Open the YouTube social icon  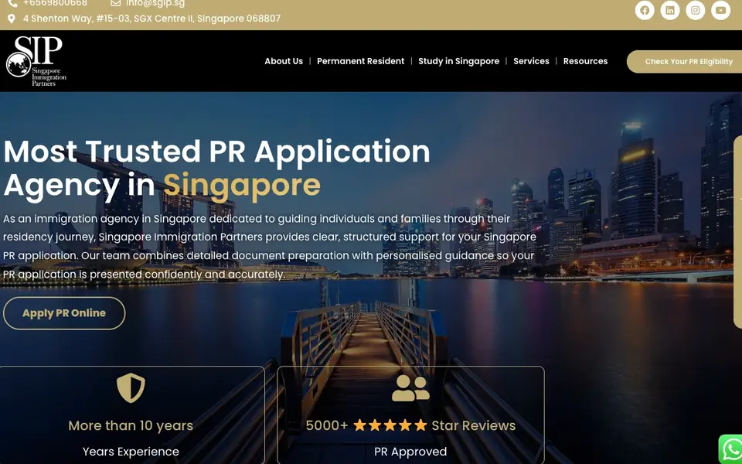[x=720, y=10]
